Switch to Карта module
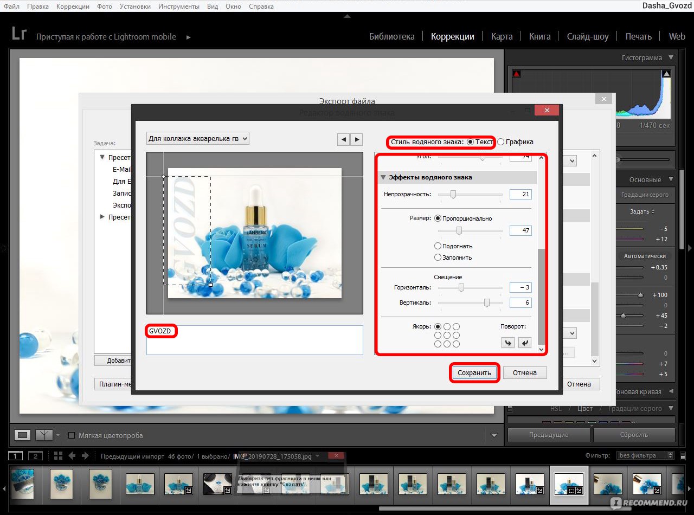The height and width of the screenshot is (515, 694). click(x=502, y=36)
